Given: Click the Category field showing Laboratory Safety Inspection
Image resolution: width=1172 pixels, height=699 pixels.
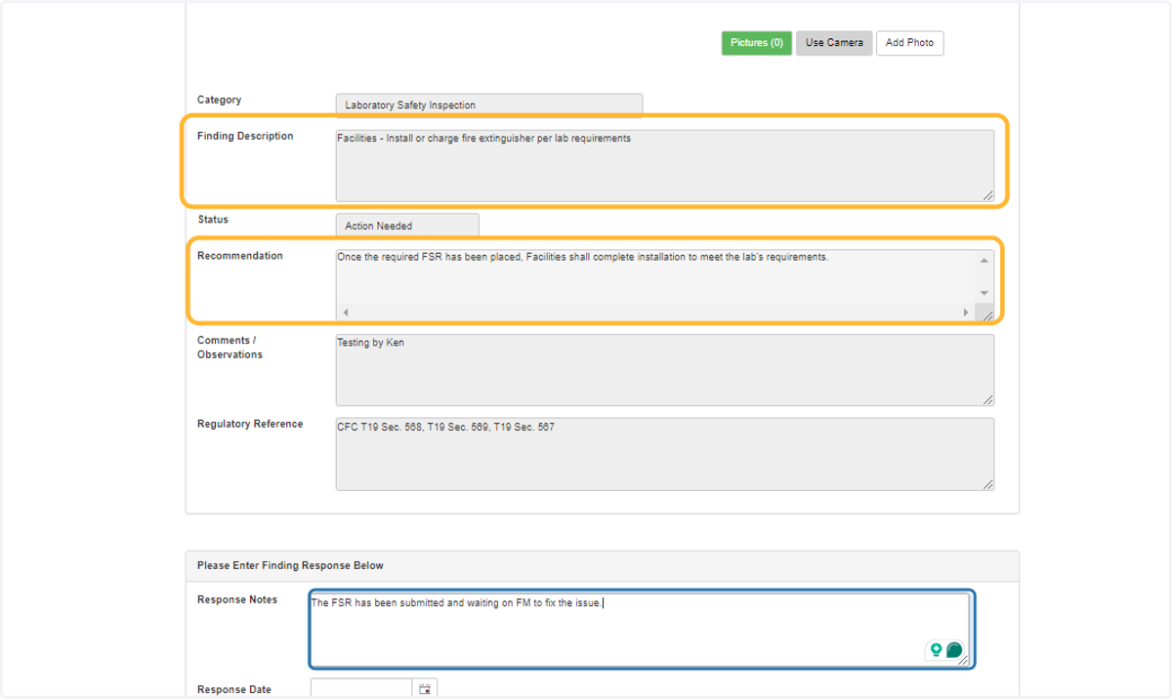Looking at the screenshot, I should [489, 104].
